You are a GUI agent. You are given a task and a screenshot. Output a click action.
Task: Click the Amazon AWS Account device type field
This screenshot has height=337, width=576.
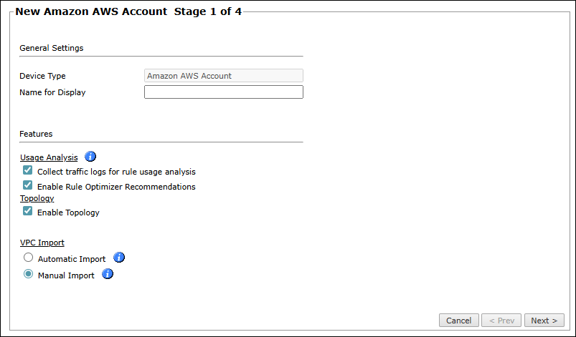tap(224, 75)
